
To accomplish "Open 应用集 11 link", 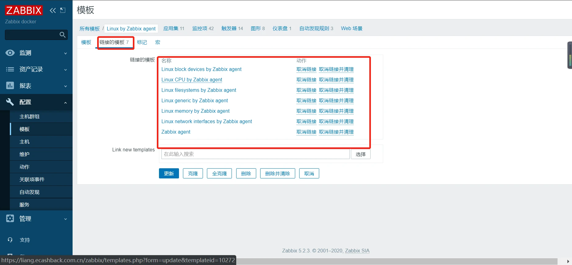I will [174, 29].
